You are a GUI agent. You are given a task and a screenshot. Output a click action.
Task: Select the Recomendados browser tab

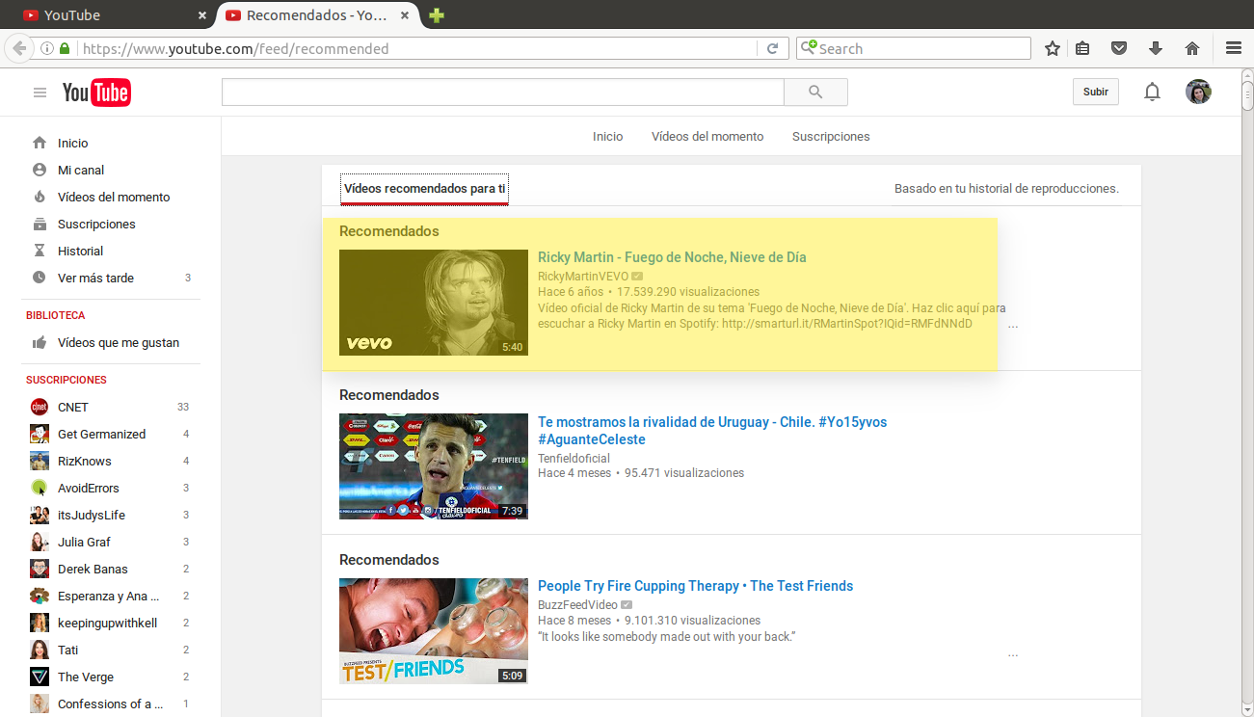tap(319, 15)
